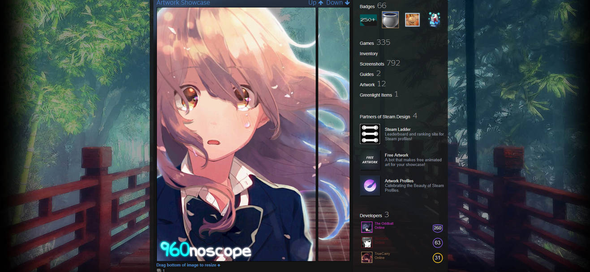Open the 250+ games badge icon
The height and width of the screenshot is (272, 590).
click(368, 20)
